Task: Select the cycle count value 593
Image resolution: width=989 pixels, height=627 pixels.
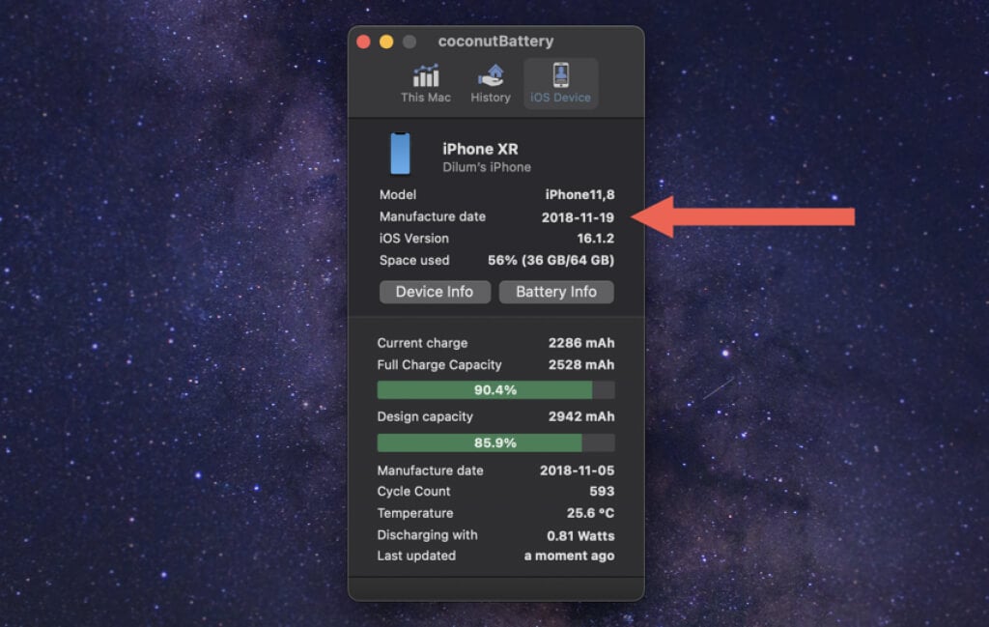Action: pyautogui.click(x=602, y=492)
